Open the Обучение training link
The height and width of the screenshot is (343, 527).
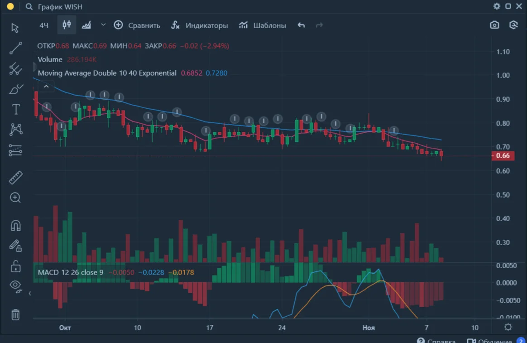489,340
